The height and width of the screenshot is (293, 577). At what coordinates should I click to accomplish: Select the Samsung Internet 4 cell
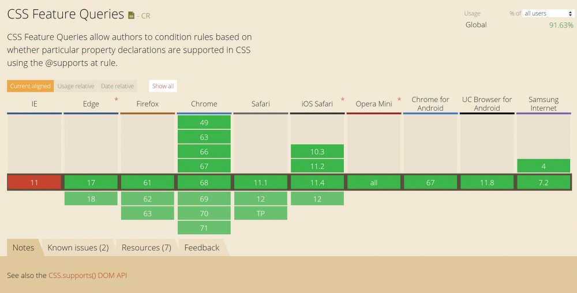click(544, 166)
